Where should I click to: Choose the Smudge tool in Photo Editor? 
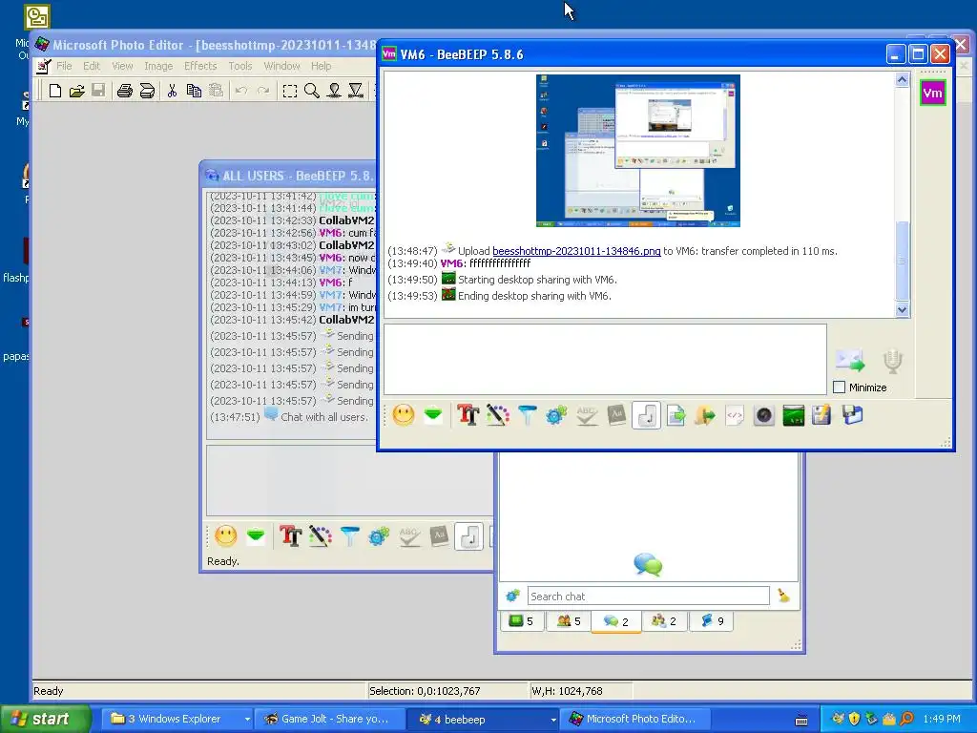[334, 91]
